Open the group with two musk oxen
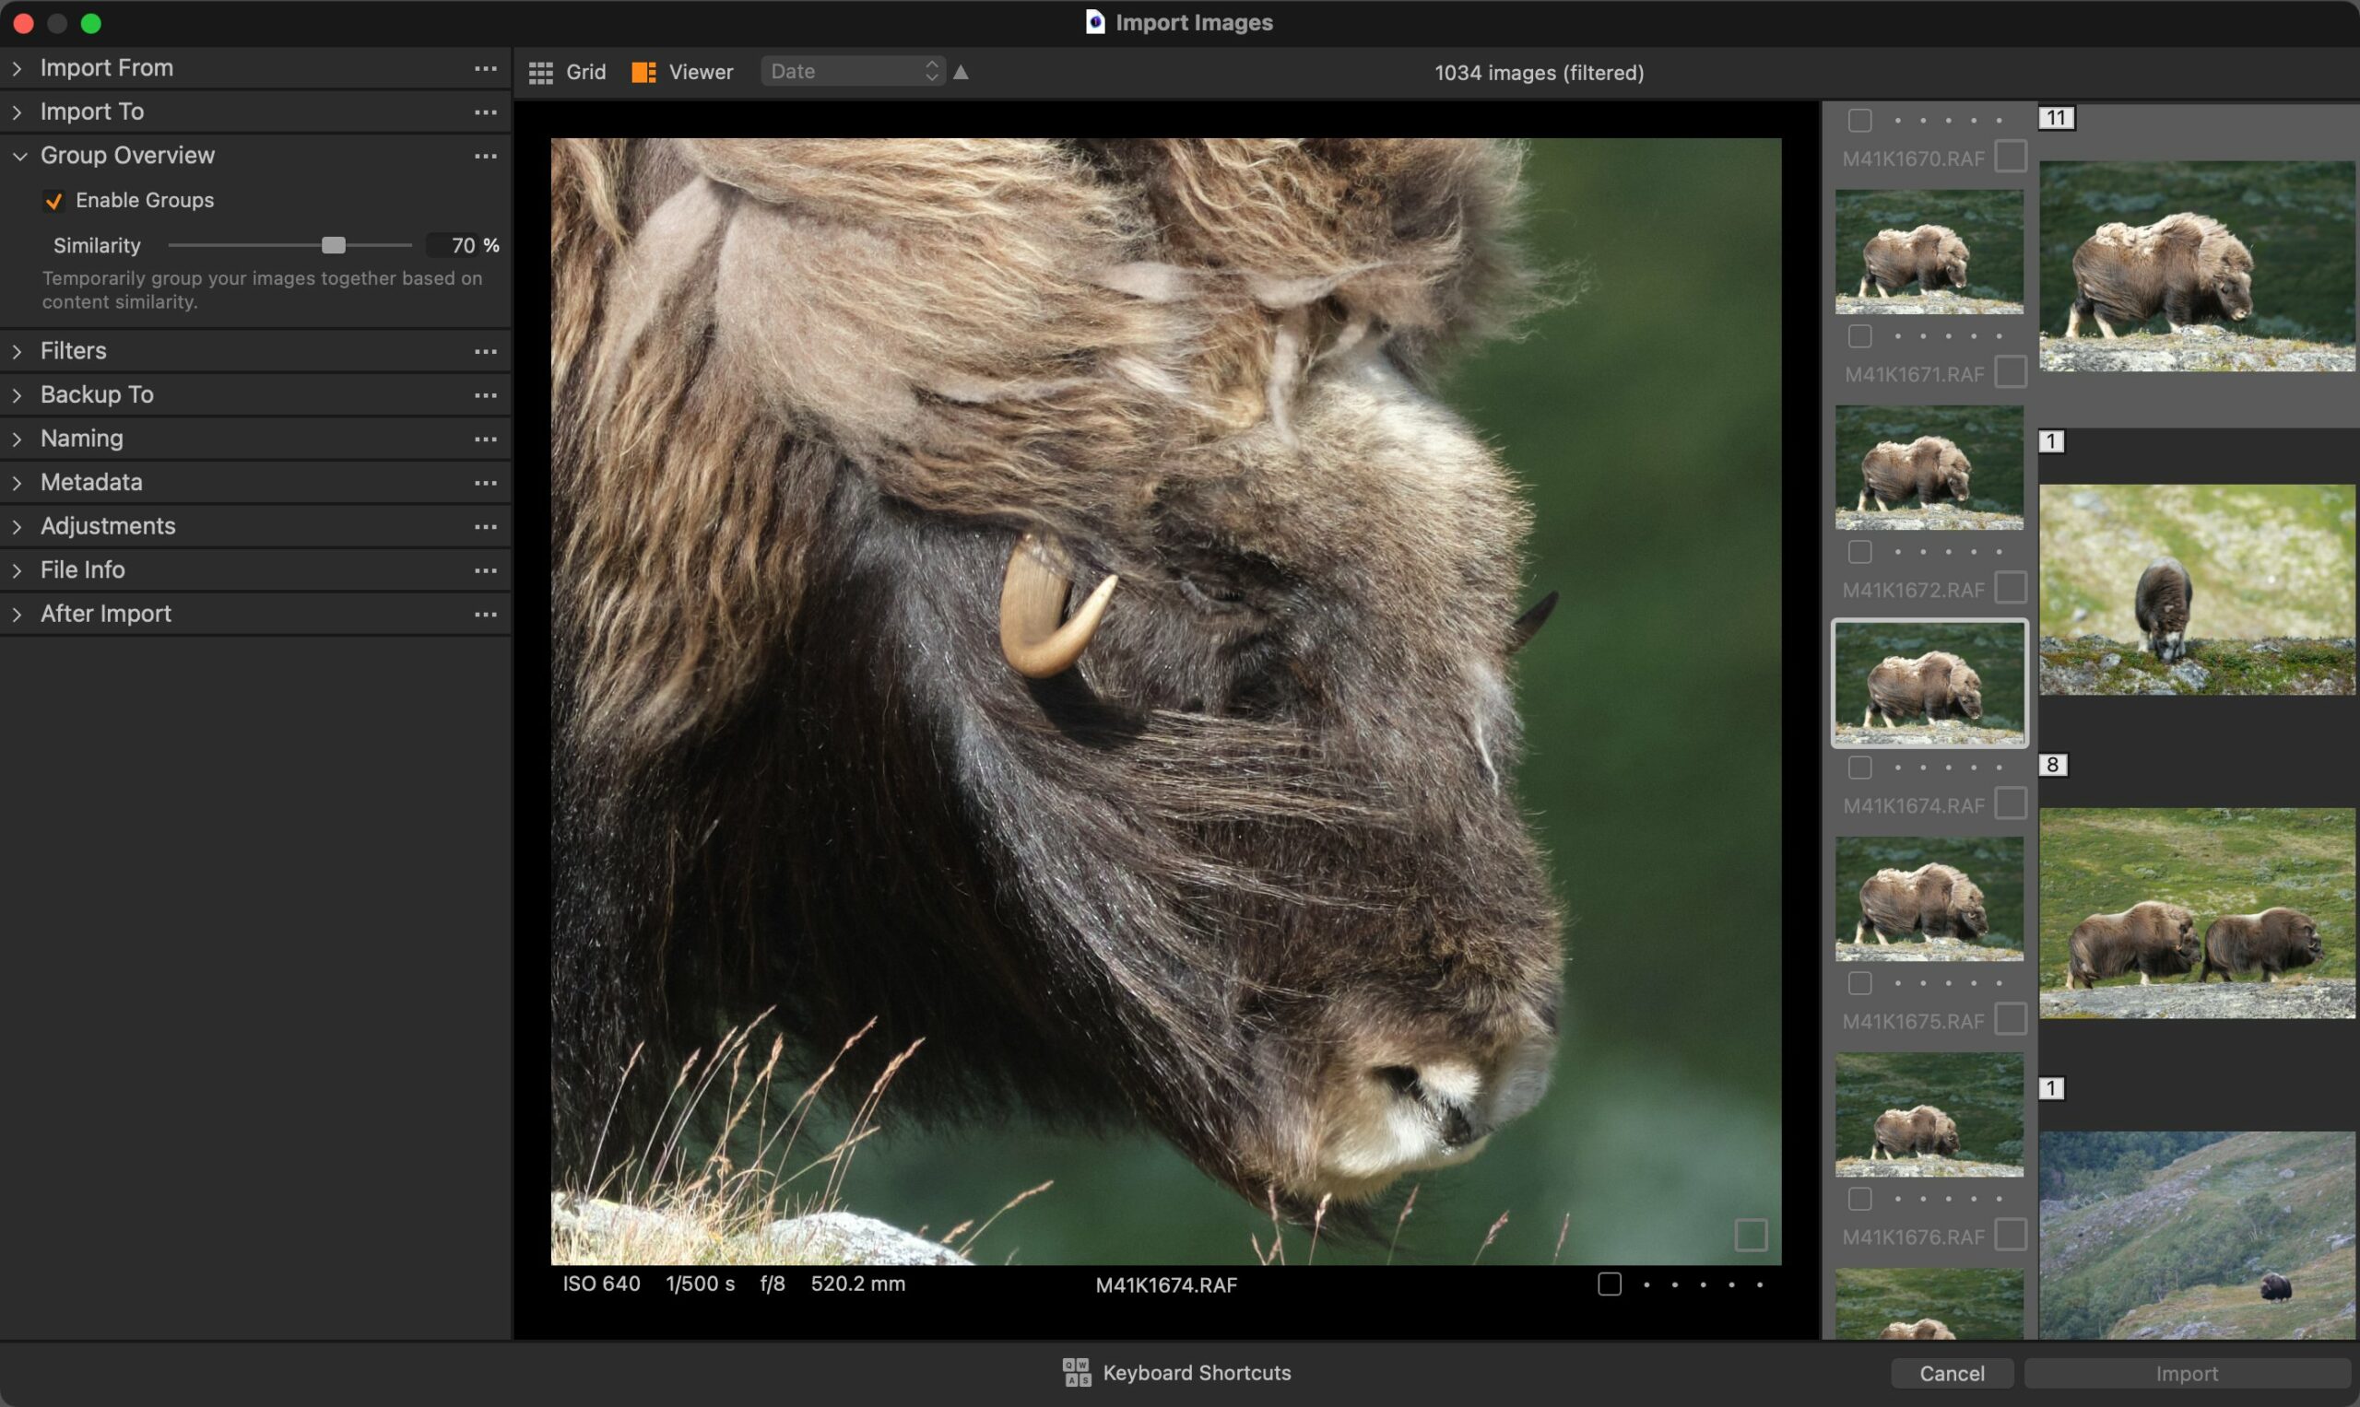 tap(2197, 913)
